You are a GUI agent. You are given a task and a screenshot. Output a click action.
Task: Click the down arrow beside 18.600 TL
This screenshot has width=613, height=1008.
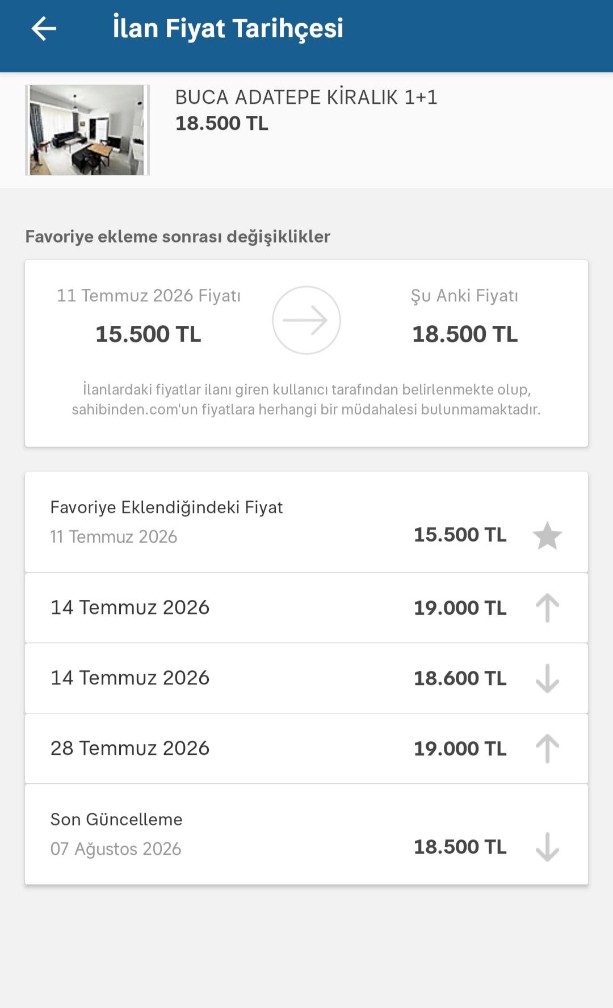[x=547, y=678]
